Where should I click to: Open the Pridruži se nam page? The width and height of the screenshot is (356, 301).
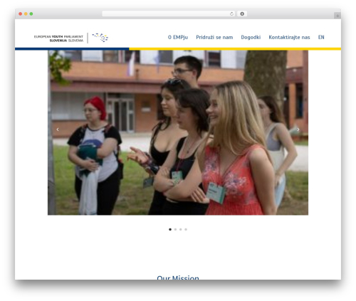point(214,37)
